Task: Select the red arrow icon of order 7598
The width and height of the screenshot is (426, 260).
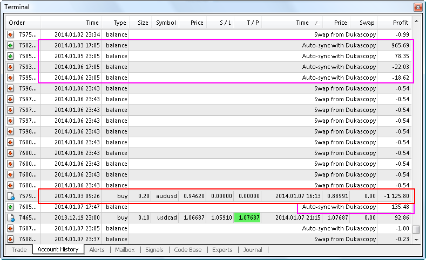Action: [10, 132]
